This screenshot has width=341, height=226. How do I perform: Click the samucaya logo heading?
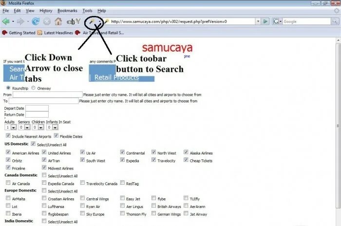[x=167, y=48]
